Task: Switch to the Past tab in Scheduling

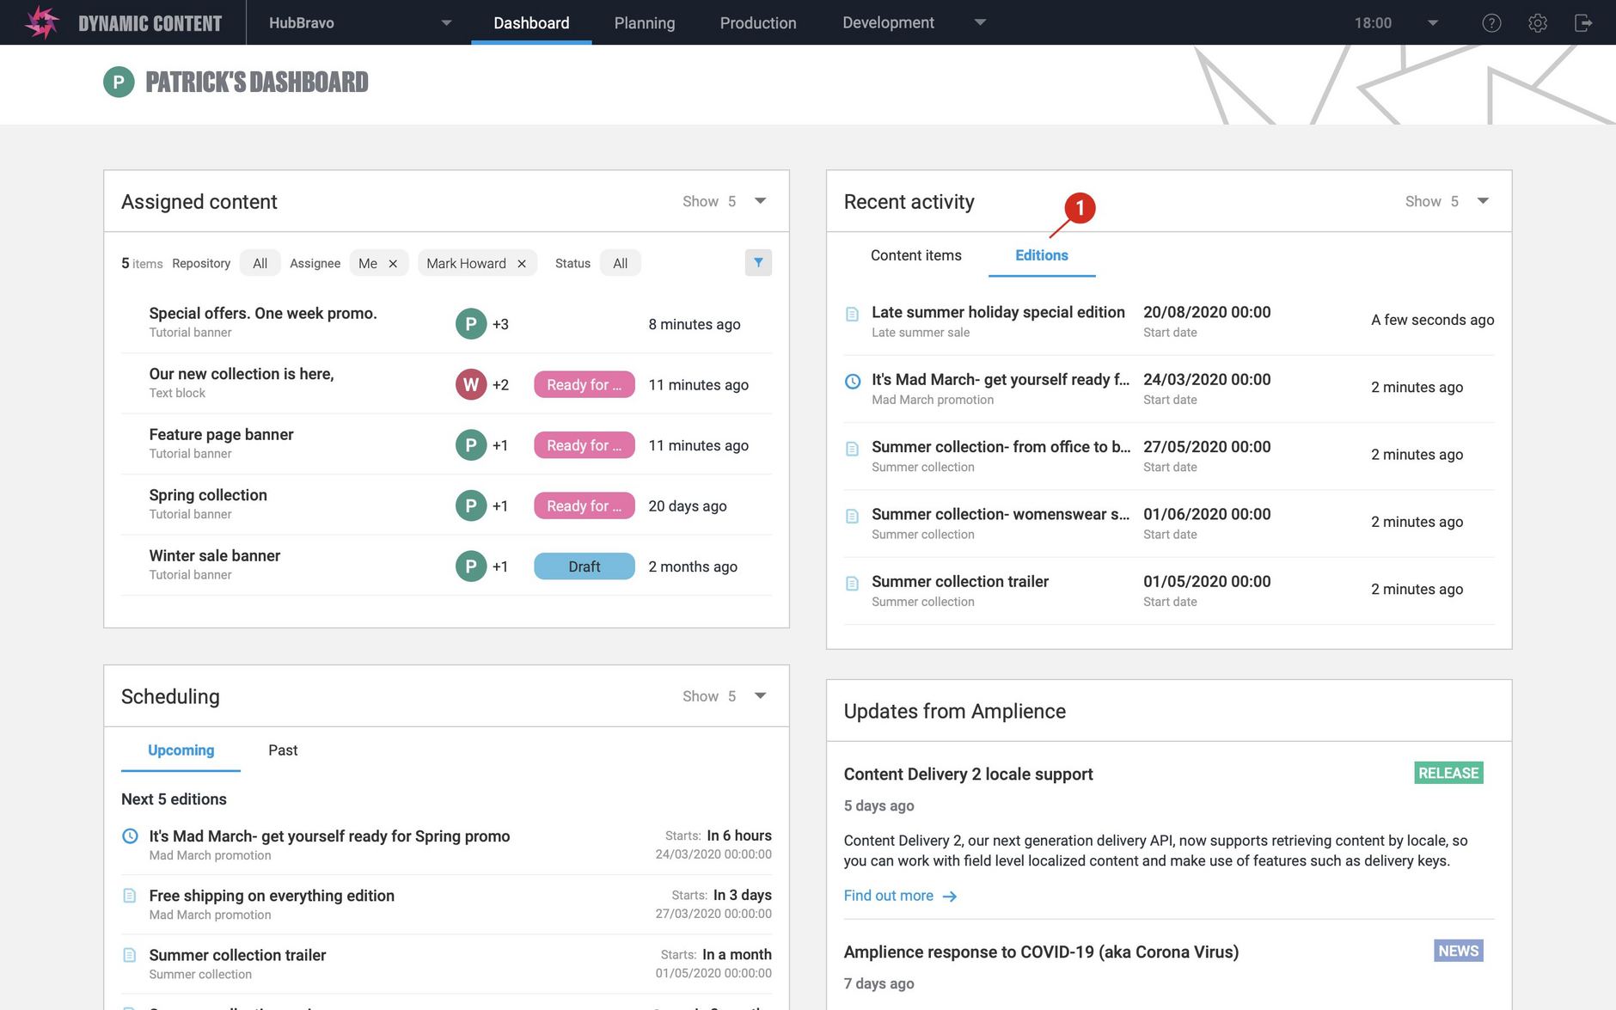Action: 283,750
